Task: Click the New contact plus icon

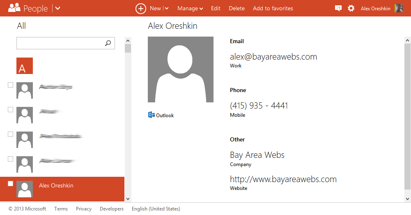Action: coord(141,8)
